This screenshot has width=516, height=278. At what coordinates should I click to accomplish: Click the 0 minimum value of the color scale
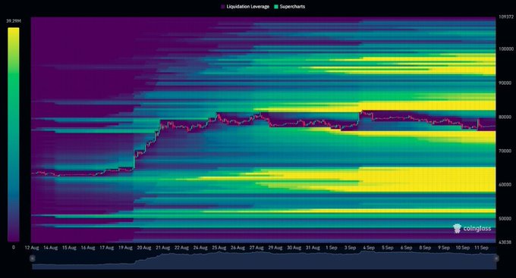(14, 247)
